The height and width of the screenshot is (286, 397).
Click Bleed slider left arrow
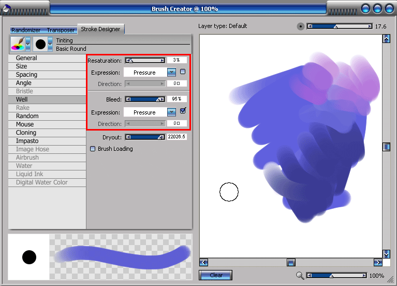(x=128, y=99)
